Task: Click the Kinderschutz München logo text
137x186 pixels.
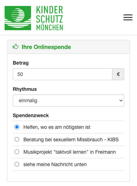Action: pos(49,18)
